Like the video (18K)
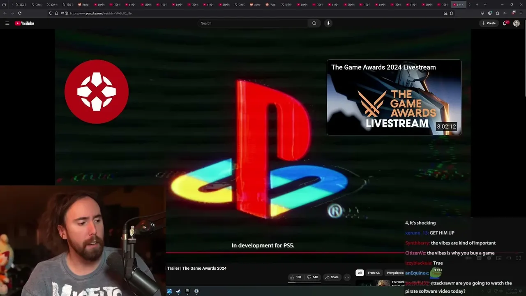This screenshot has height=296, width=526. (296, 277)
